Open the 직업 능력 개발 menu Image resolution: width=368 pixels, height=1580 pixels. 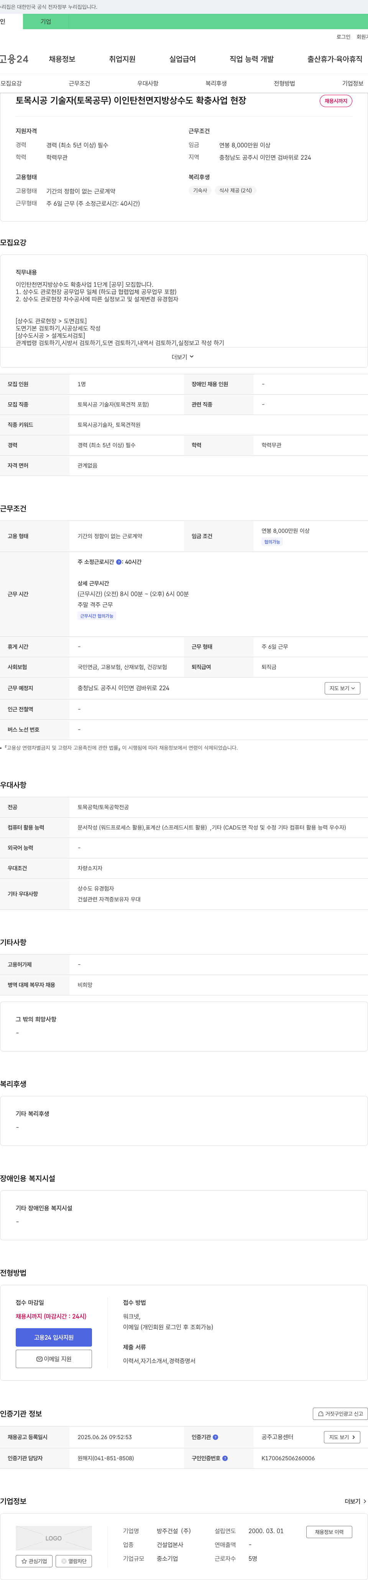pyautogui.click(x=252, y=59)
